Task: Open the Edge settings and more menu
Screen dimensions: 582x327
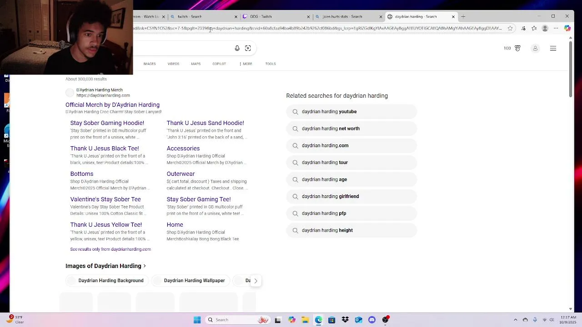Action: click(x=556, y=28)
